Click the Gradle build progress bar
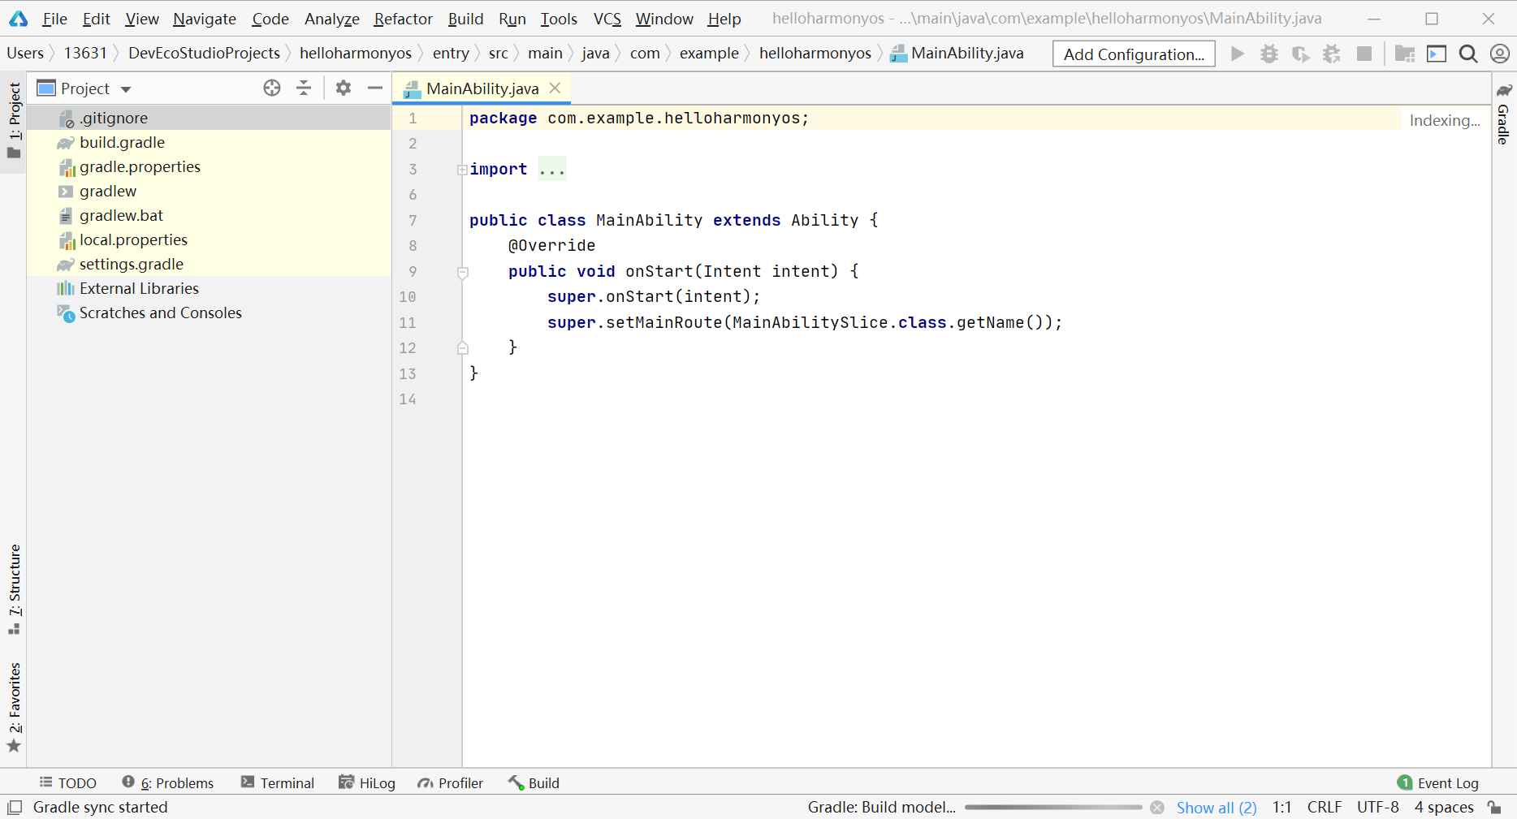The image size is (1517, 819). click(x=1052, y=808)
